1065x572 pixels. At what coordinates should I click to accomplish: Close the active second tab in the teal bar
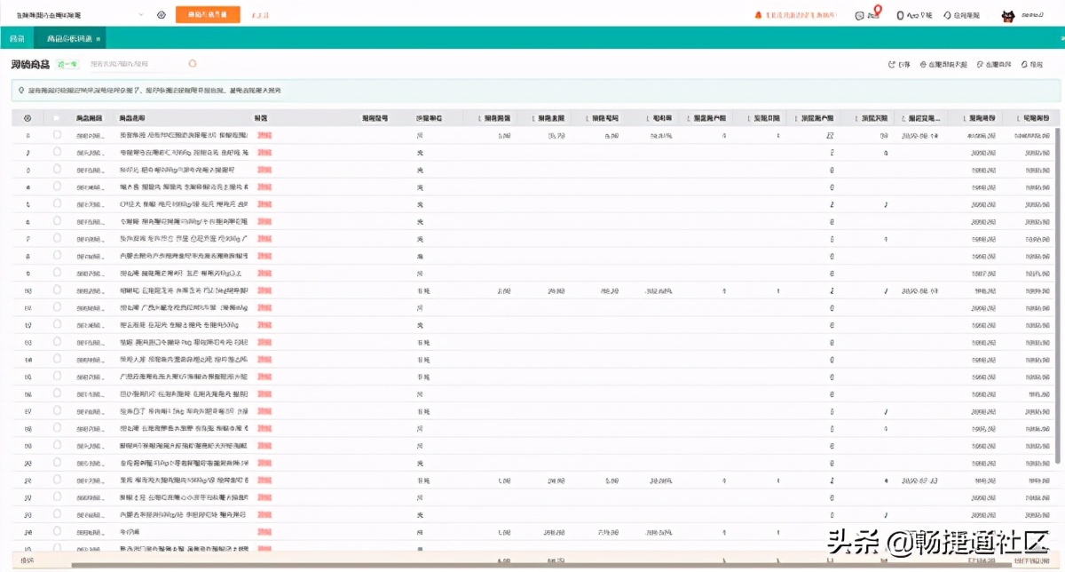pyautogui.click(x=98, y=38)
